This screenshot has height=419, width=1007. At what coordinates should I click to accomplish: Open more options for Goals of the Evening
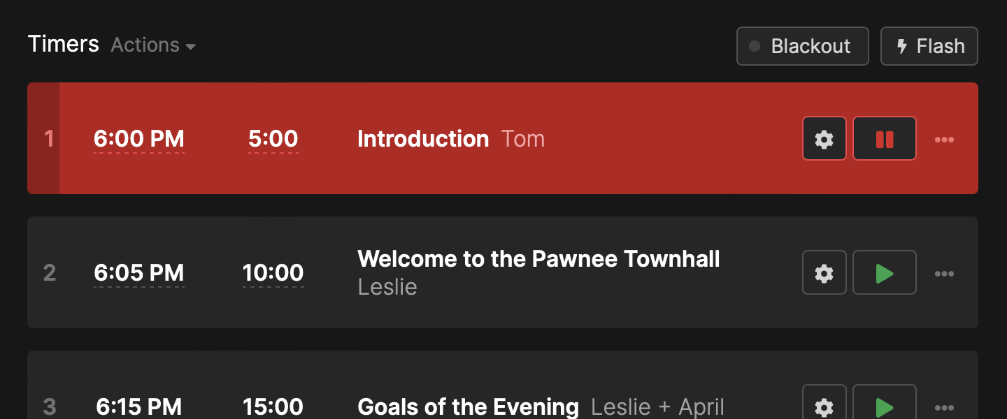click(944, 407)
